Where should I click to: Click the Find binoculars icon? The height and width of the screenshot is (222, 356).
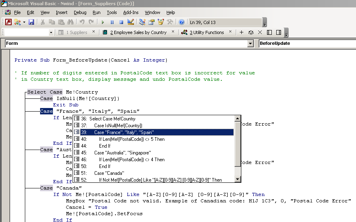tap(71, 22)
